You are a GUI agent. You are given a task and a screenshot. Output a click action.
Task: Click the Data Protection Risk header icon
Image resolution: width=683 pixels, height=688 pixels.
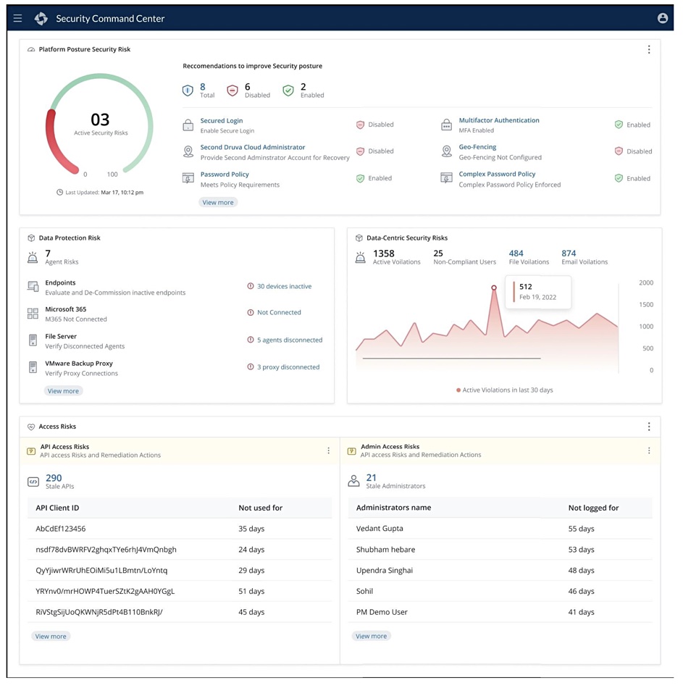click(31, 238)
